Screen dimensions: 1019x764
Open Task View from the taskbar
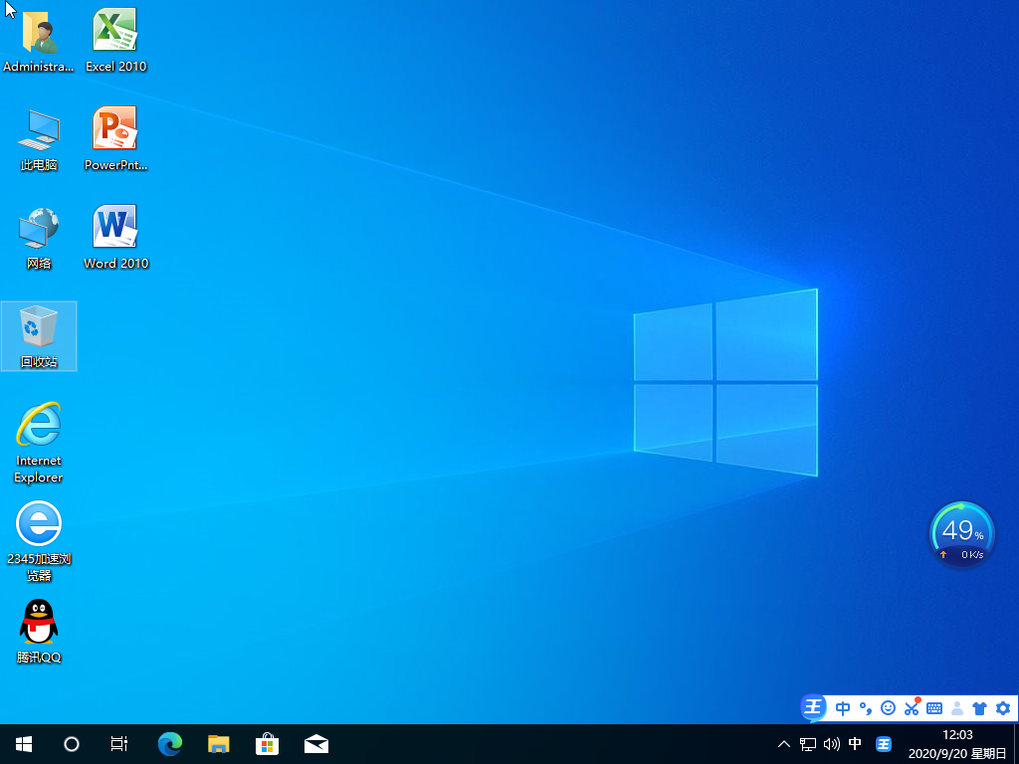pos(119,744)
